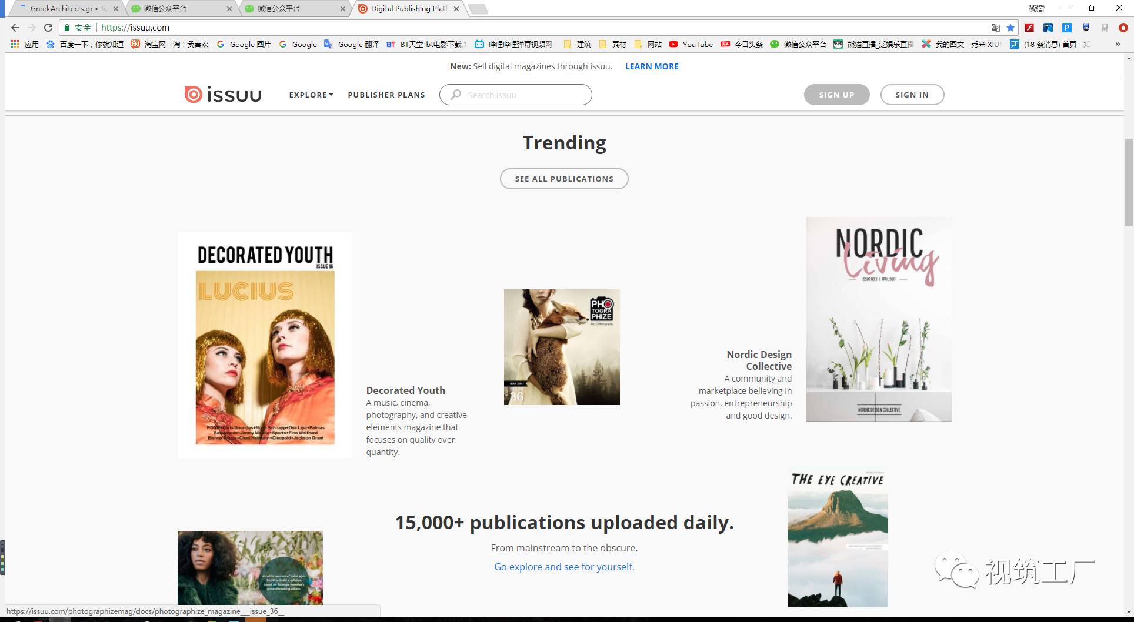This screenshot has width=1134, height=622.
Task: Open the YouTube bookmark
Action: tap(691, 44)
